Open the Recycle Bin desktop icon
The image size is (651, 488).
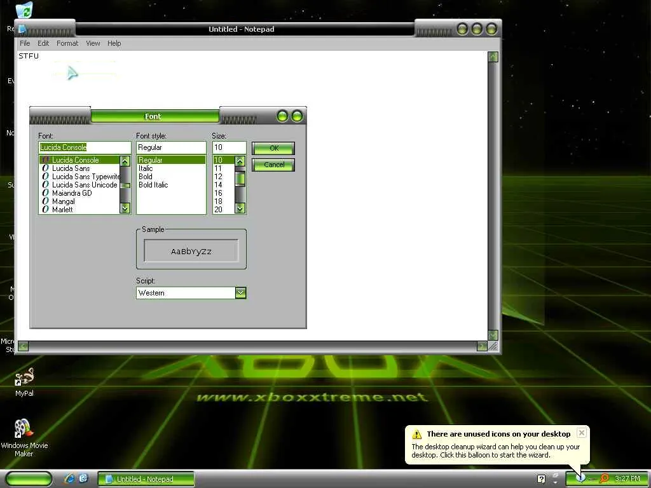point(24,10)
